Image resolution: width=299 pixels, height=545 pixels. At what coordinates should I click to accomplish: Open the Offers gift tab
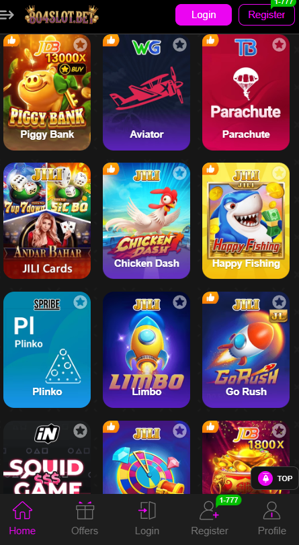point(85,518)
